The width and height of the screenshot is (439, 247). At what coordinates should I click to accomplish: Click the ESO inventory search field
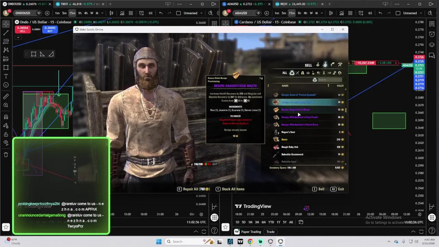331,80
